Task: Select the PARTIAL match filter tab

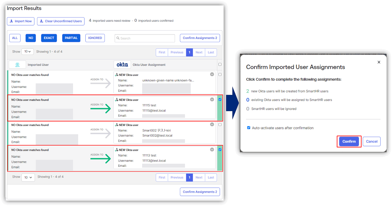Action: (71, 38)
